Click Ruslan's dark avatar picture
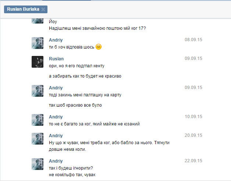Image resolution: width=231 pixels, height=181 pixels. [x=38, y=62]
